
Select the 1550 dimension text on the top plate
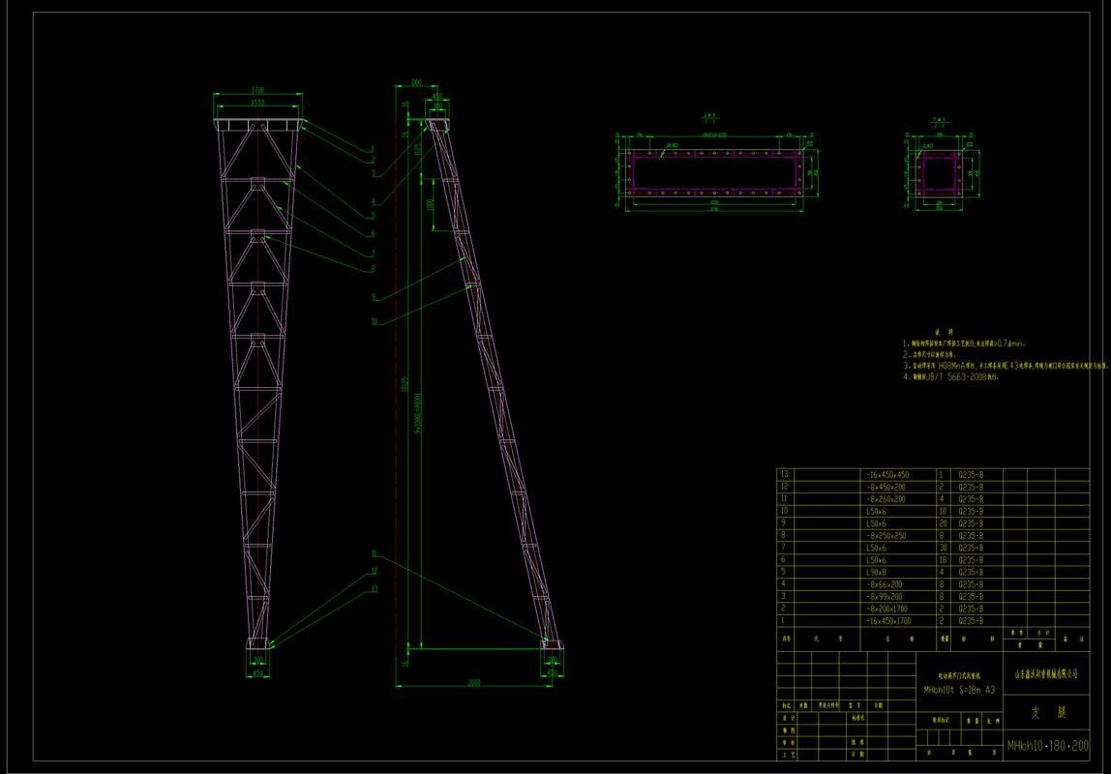(x=258, y=102)
